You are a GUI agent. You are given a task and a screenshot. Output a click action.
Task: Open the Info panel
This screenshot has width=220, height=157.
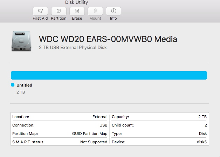[114, 11]
